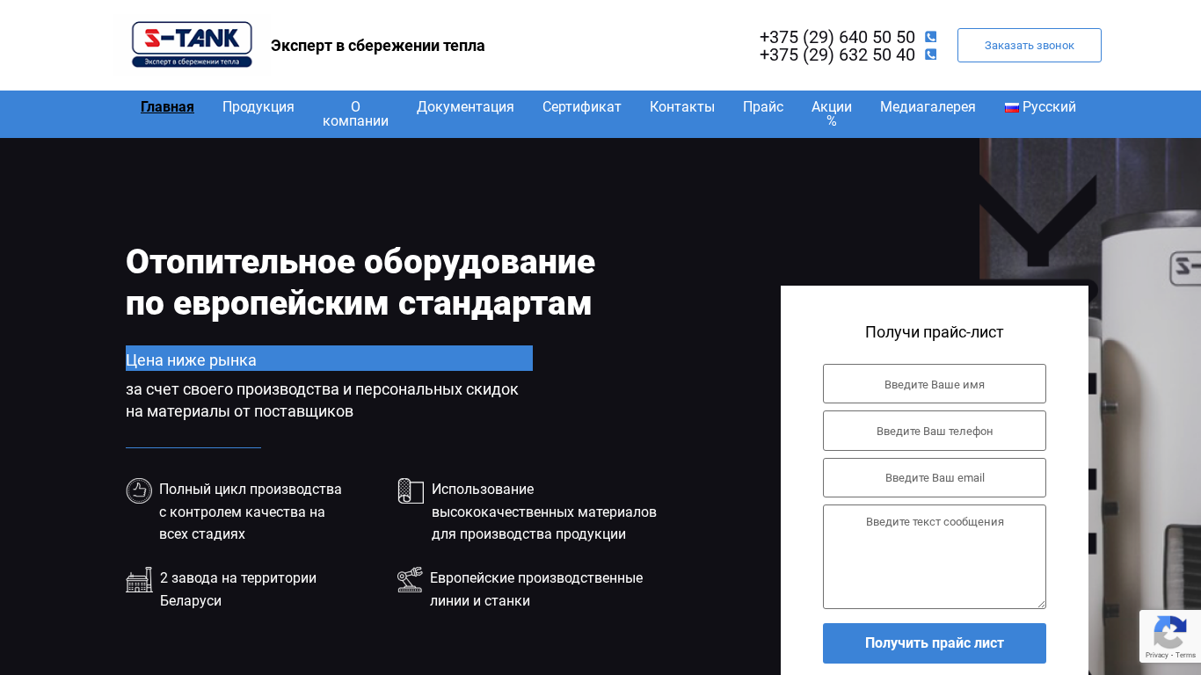
Task: Open the reCAPTCHA Privacy link
Action: point(1156,655)
